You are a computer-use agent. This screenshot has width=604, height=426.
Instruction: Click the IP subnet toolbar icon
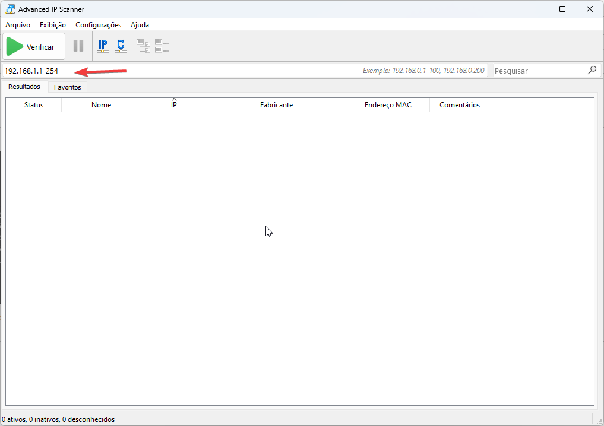103,46
